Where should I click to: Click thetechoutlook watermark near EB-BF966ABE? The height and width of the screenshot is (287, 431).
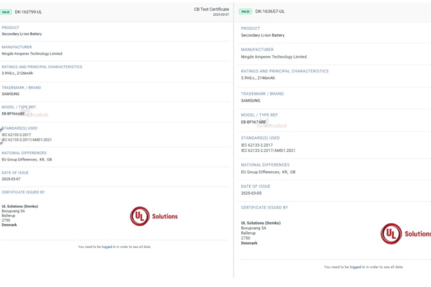(x=35, y=114)
